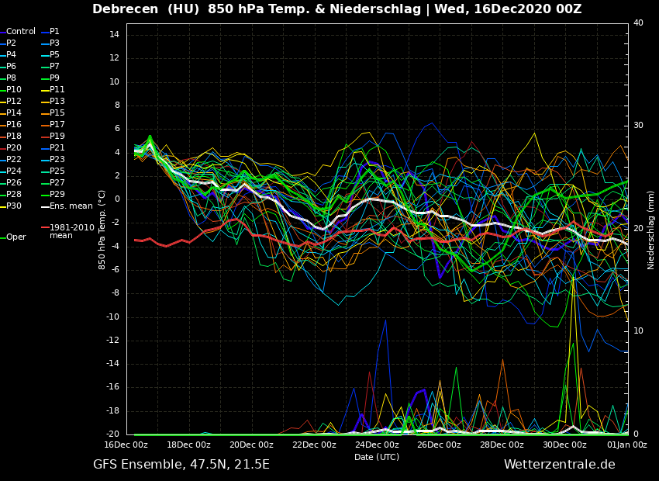Click the 20Dec 00z date tick label
The image size is (659, 481).
(x=251, y=445)
